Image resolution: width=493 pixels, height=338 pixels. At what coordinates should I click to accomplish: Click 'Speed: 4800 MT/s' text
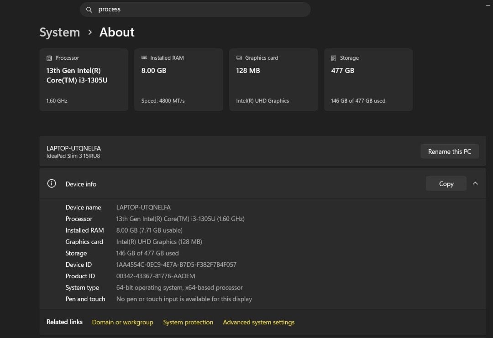163,101
